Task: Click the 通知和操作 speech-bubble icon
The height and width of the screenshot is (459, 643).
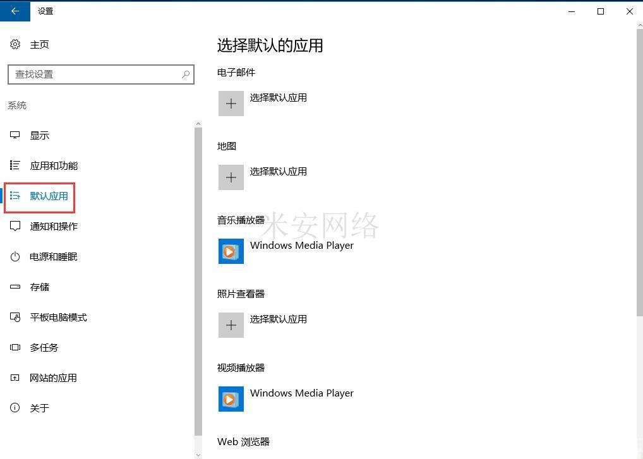Action: pyautogui.click(x=15, y=226)
